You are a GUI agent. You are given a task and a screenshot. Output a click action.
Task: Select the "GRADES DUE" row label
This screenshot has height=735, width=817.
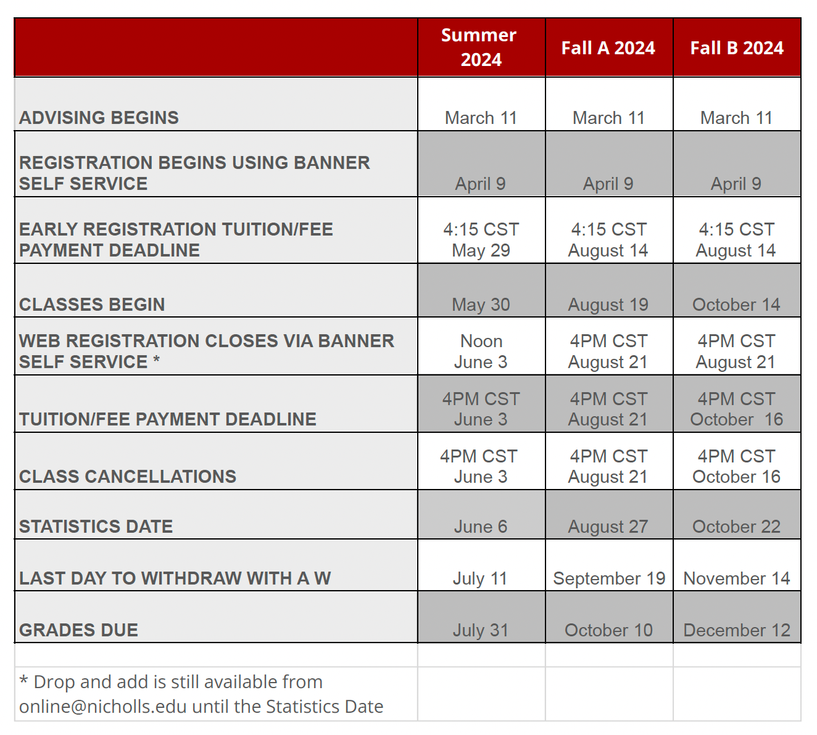tap(78, 630)
